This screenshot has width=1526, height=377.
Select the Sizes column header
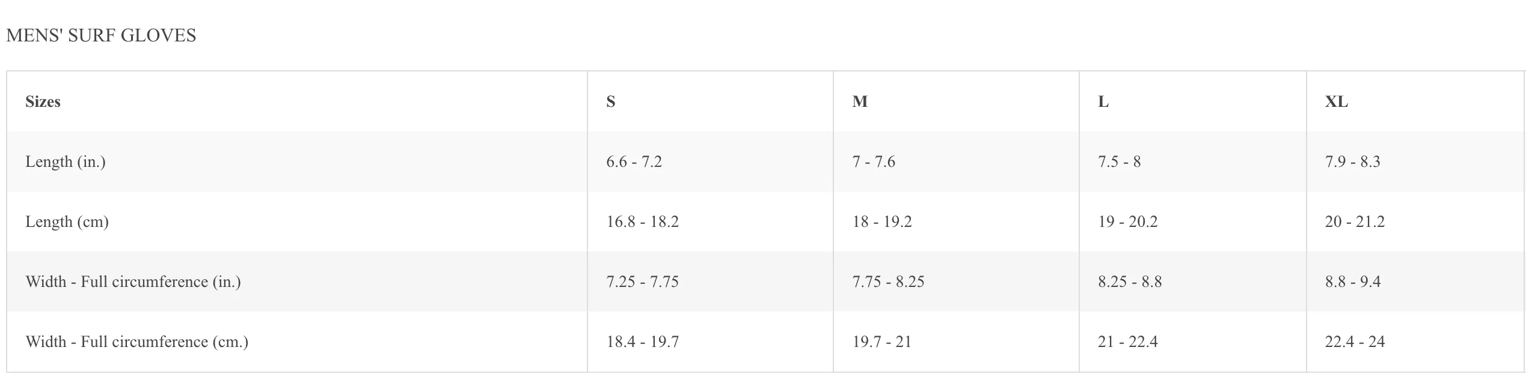(x=297, y=101)
